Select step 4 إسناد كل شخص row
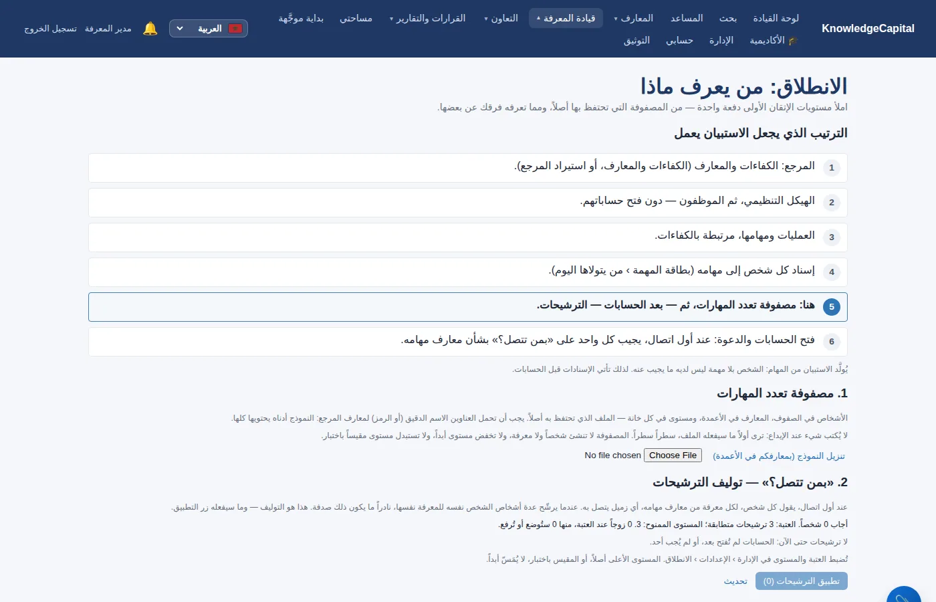Viewport: 936px width, 602px height. (x=468, y=272)
